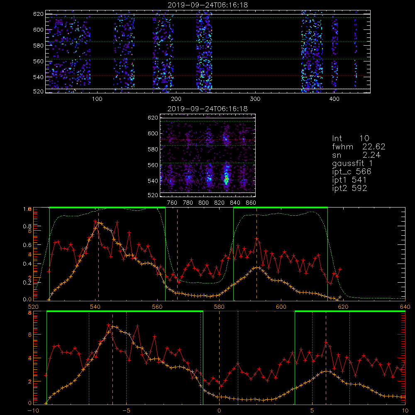Click x-axis label 860 on middle plot
415x415 pixels.
coord(251,203)
